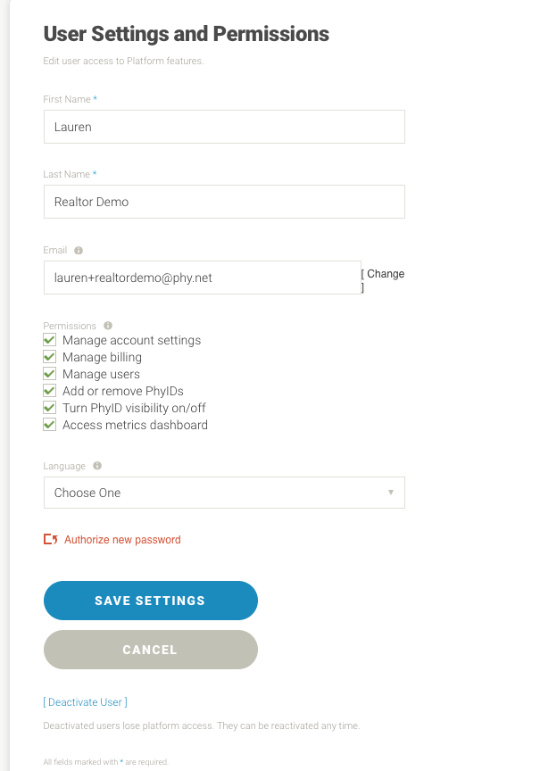Image resolution: width=540 pixels, height=771 pixels.
Task: Toggle the Manage users checkbox
Action: point(50,374)
